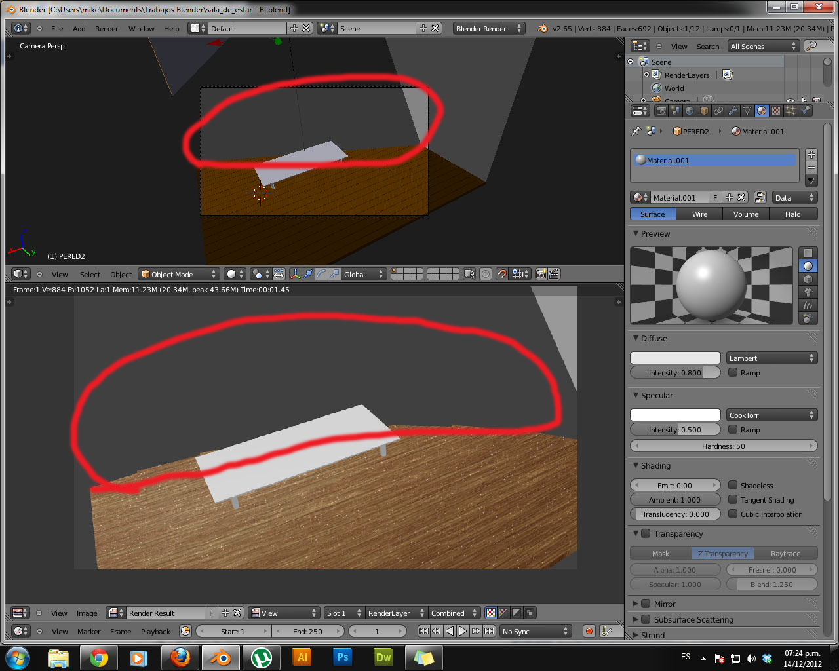Open Blender from the Windows taskbar
This screenshot has height=671, width=839.
(220, 657)
